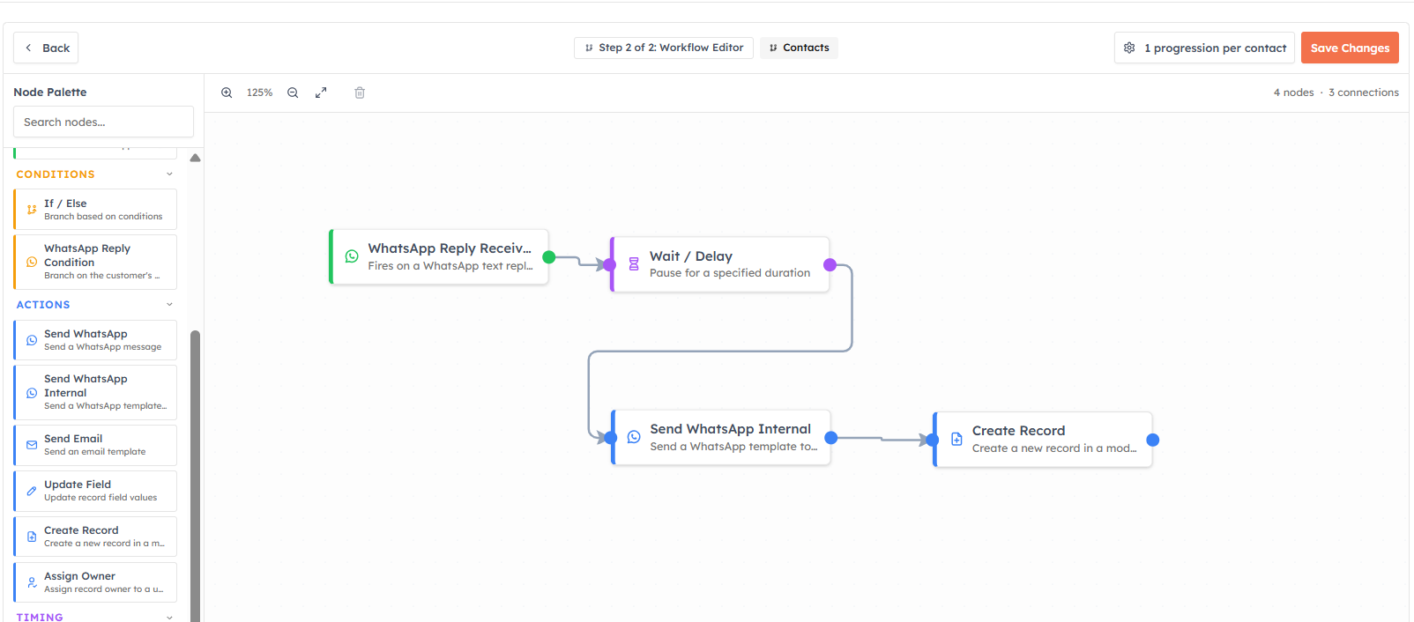This screenshot has width=1414, height=622.
Task: Click WhatsApp Reply Condition palette icon
Action: coord(32,262)
